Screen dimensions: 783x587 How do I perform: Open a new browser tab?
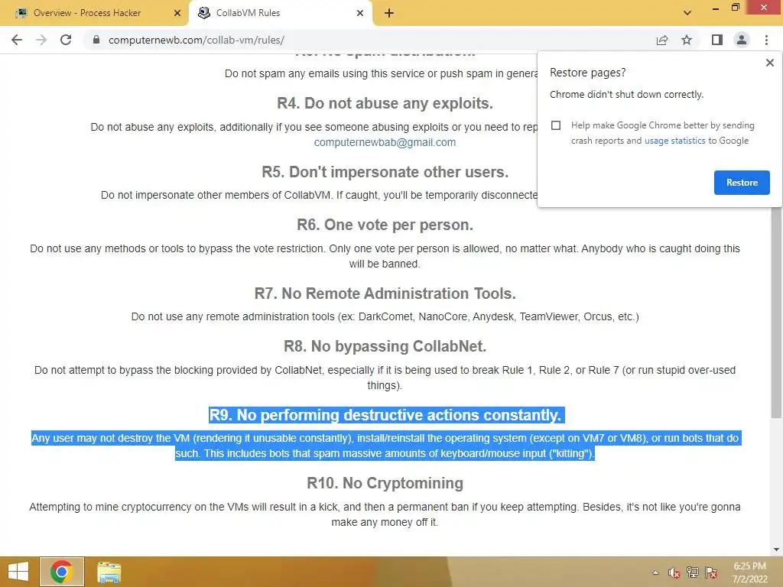pyautogui.click(x=389, y=14)
